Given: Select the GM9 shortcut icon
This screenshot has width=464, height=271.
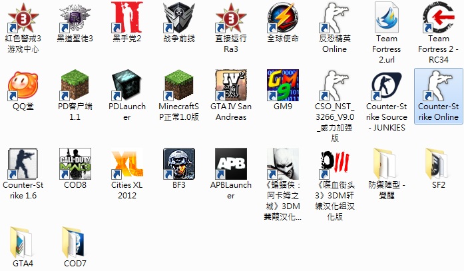Looking at the screenshot, I should coord(283,85).
